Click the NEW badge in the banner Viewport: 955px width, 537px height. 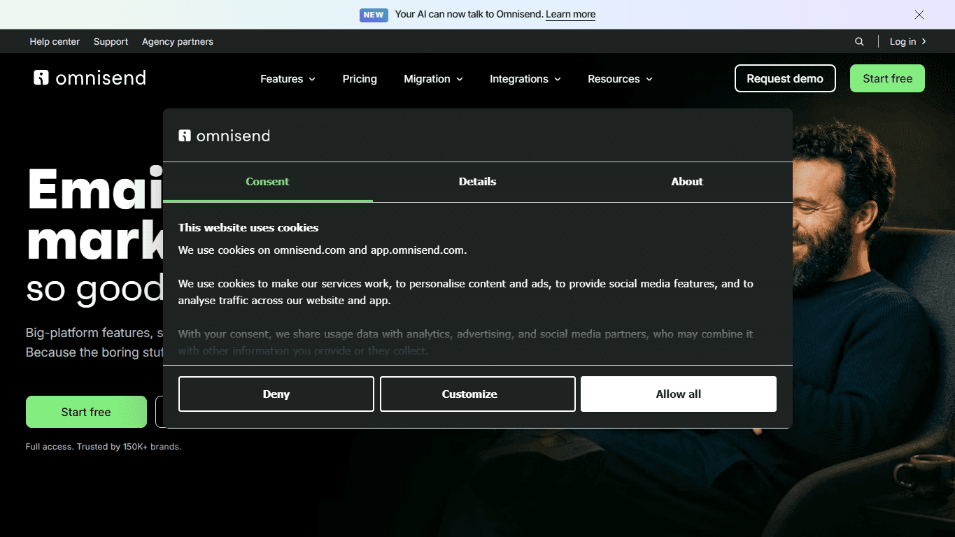pos(374,15)
